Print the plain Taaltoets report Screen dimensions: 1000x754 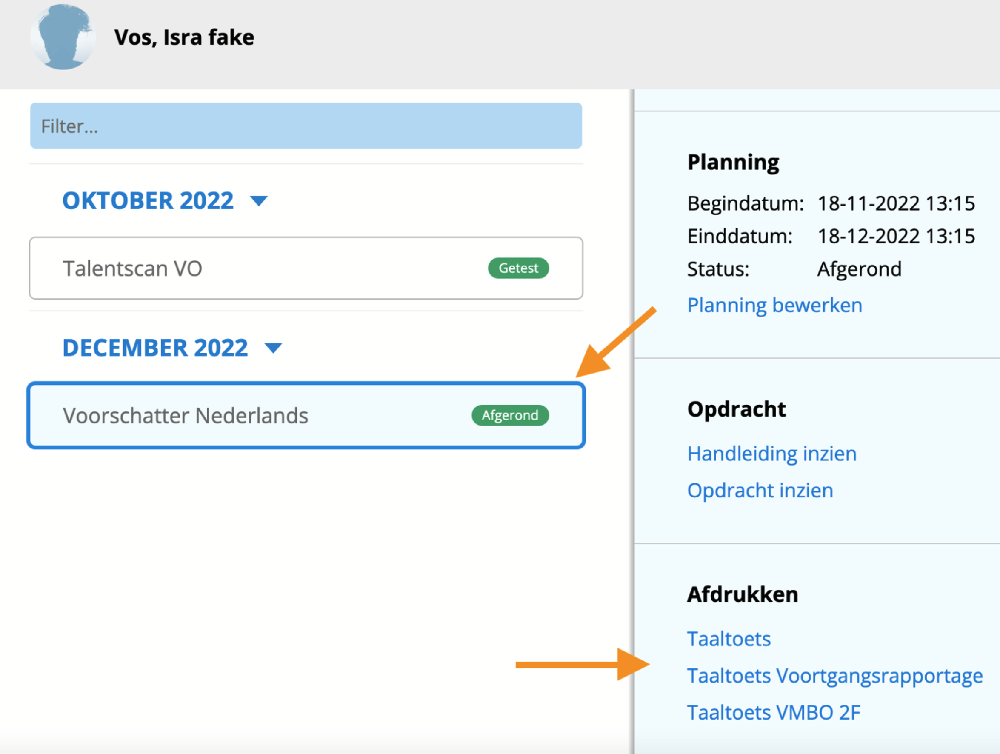pos(729,639)
